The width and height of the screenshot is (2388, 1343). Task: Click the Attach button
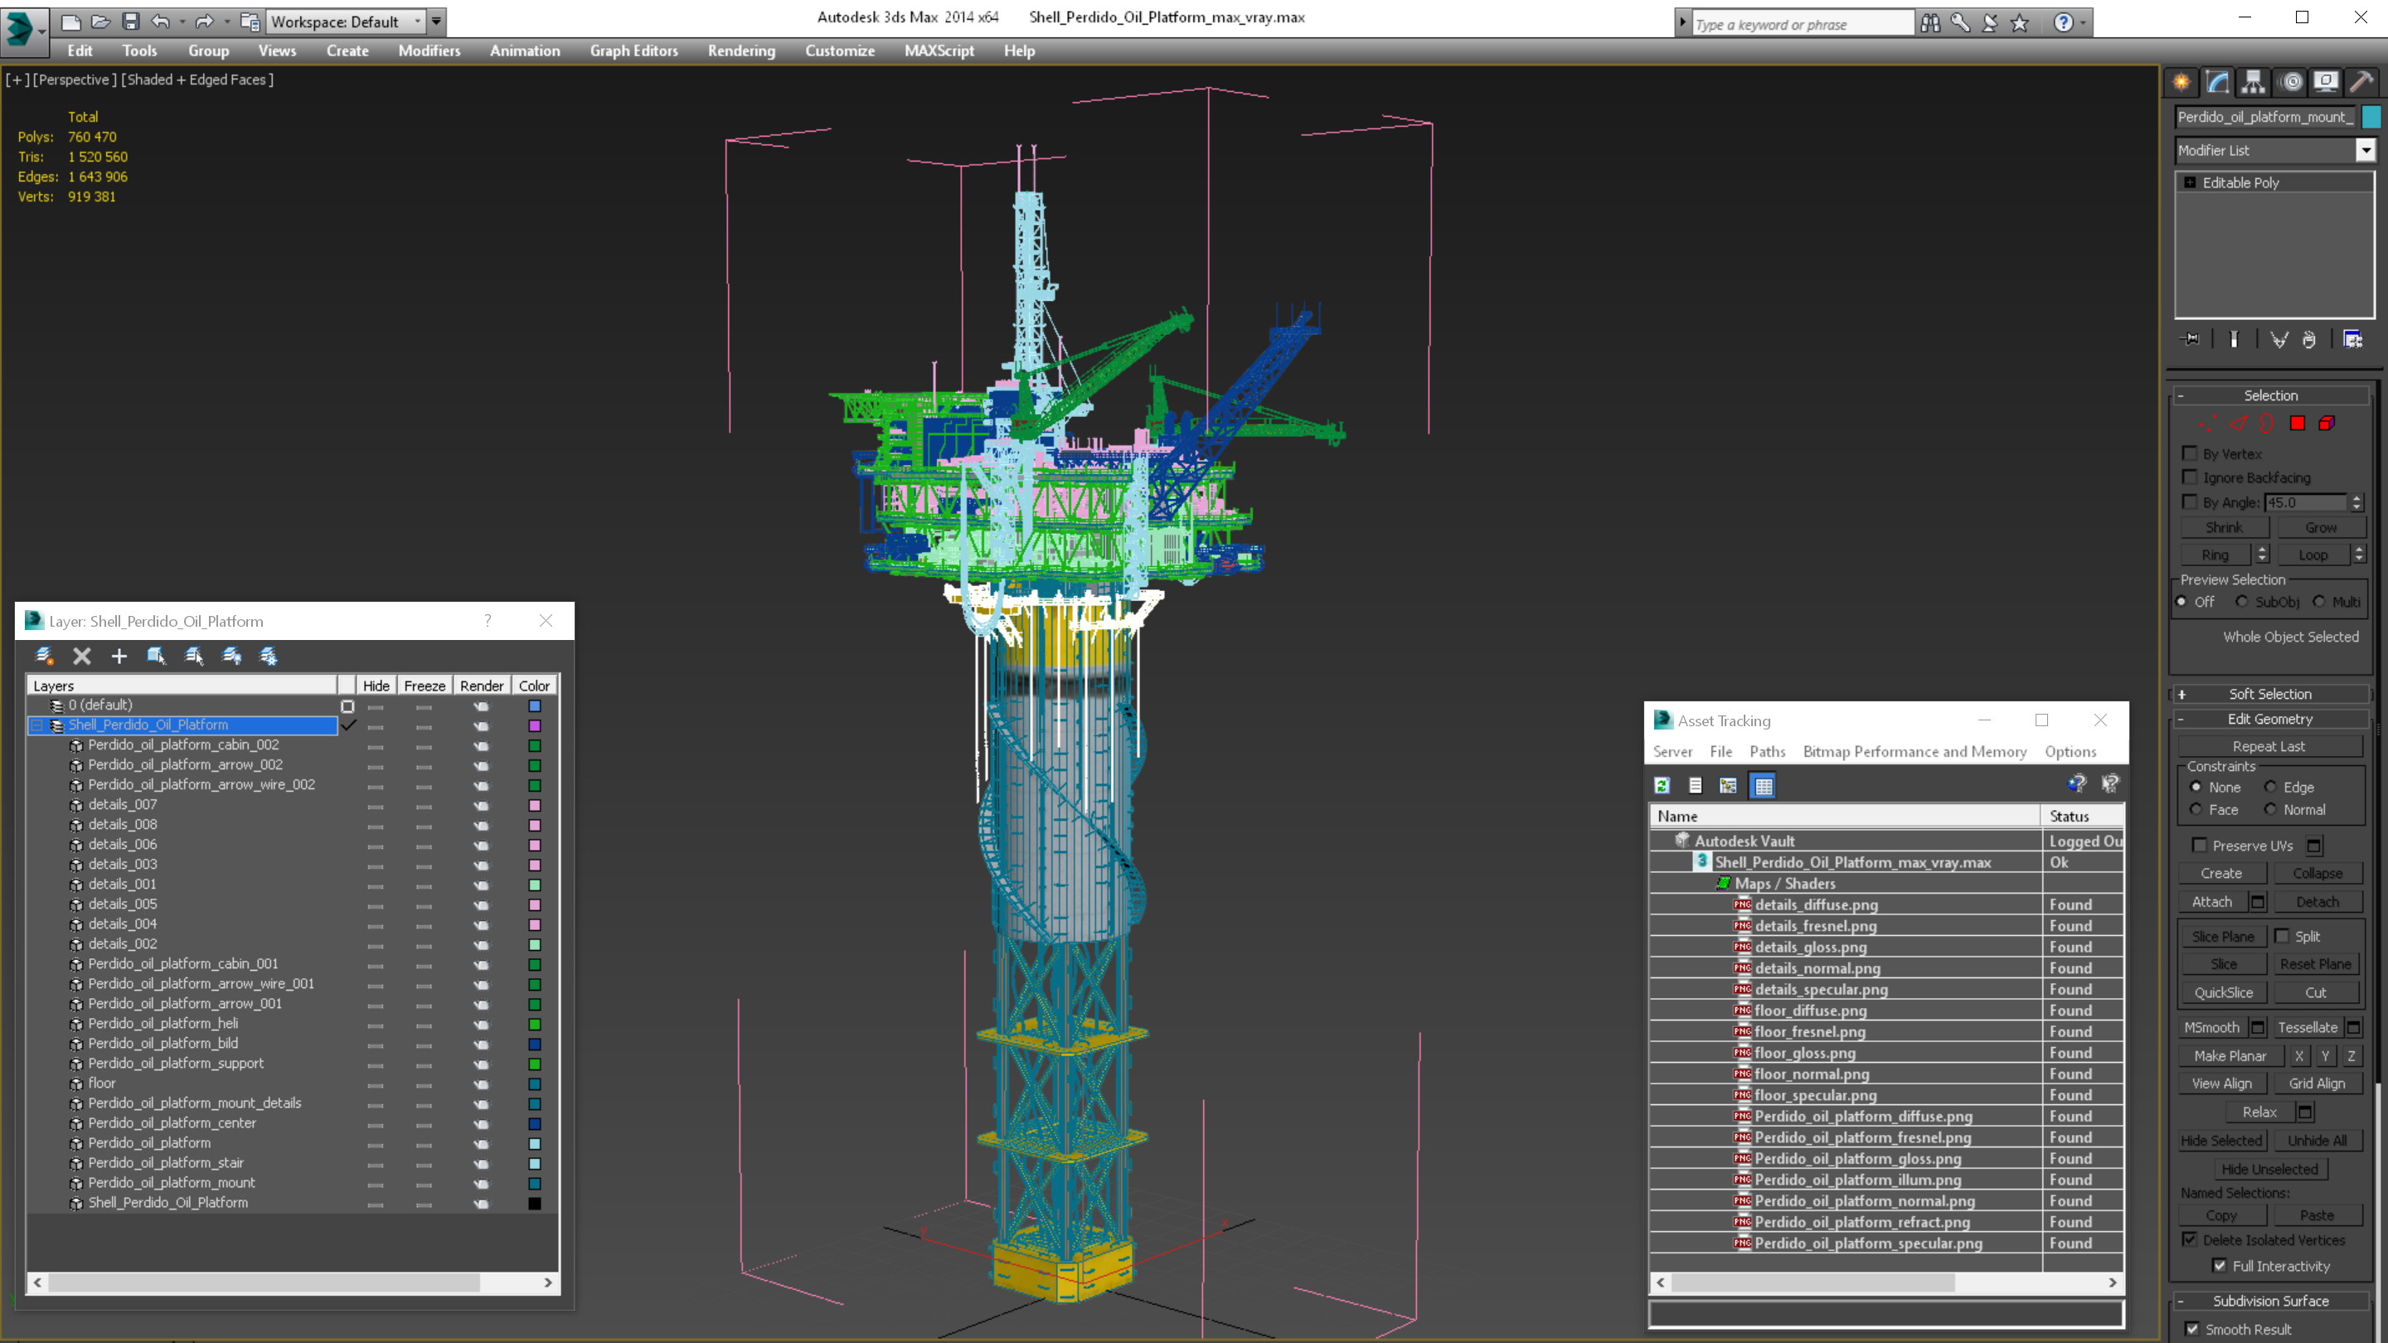click(2212, 902)
